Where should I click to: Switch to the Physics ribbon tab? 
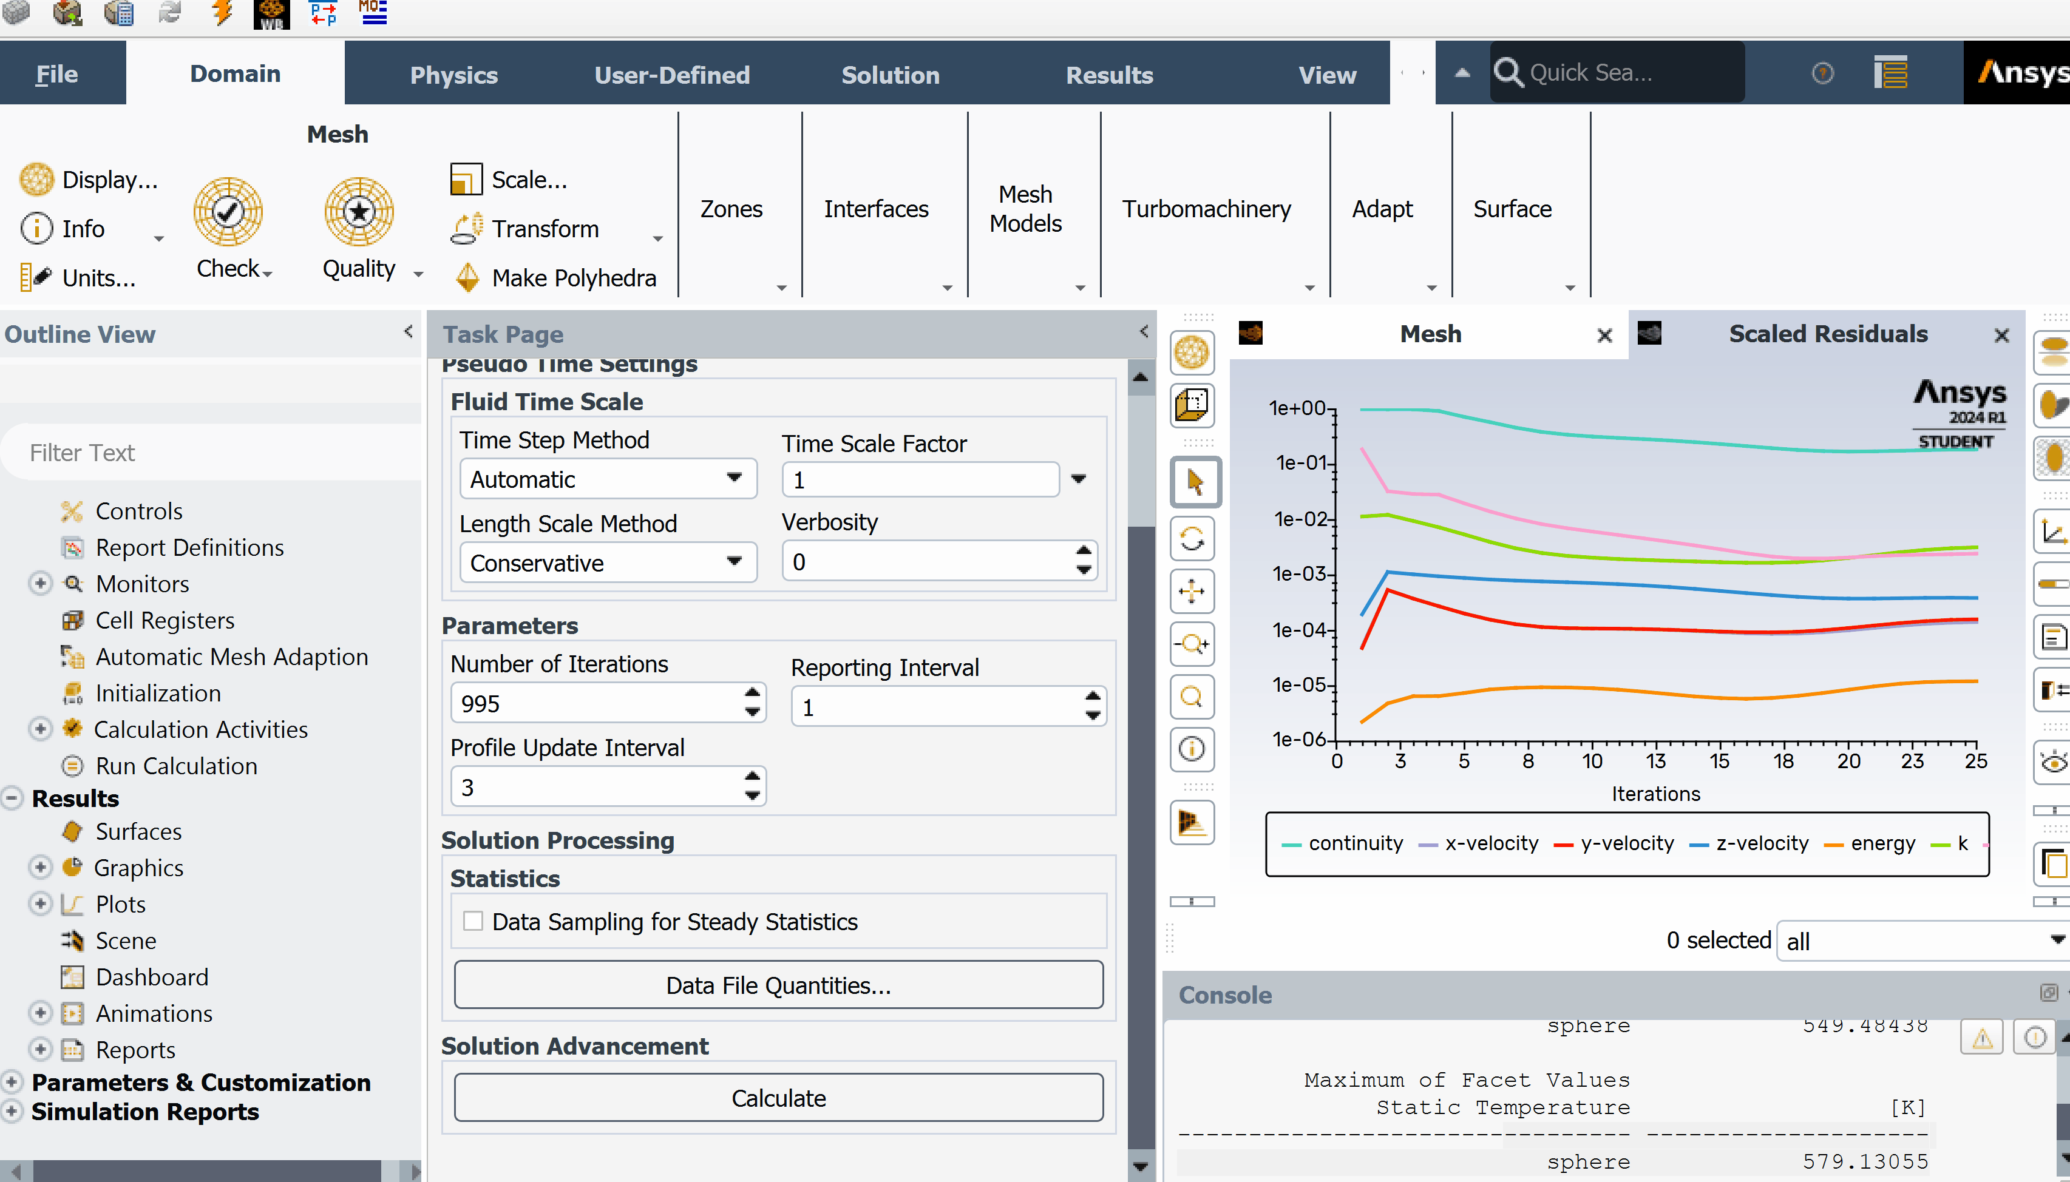tap(453, 75)
